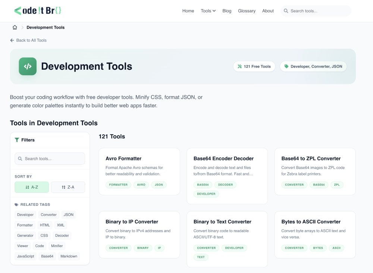Click the search icon inside the Filters search box
This screenshot has width=373, height=273.
tap(20, 159)
